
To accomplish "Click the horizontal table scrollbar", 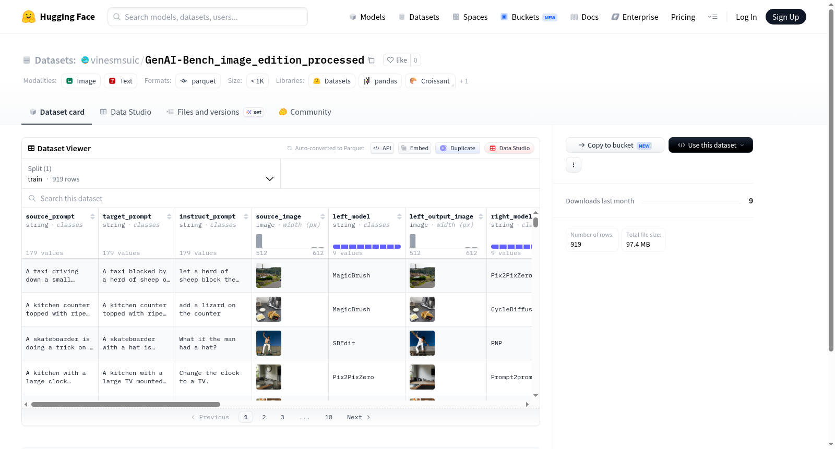I will pos(126,404).
